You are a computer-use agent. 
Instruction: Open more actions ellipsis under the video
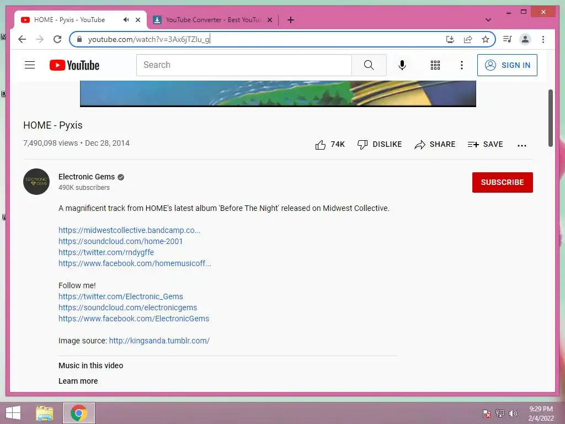[x=522, y=145]
